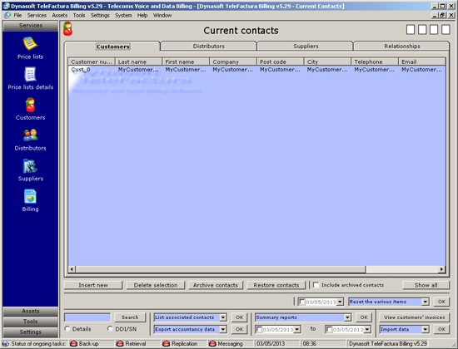458x349 pixels.
Task: Open the Settings menu
Action: 100,15
